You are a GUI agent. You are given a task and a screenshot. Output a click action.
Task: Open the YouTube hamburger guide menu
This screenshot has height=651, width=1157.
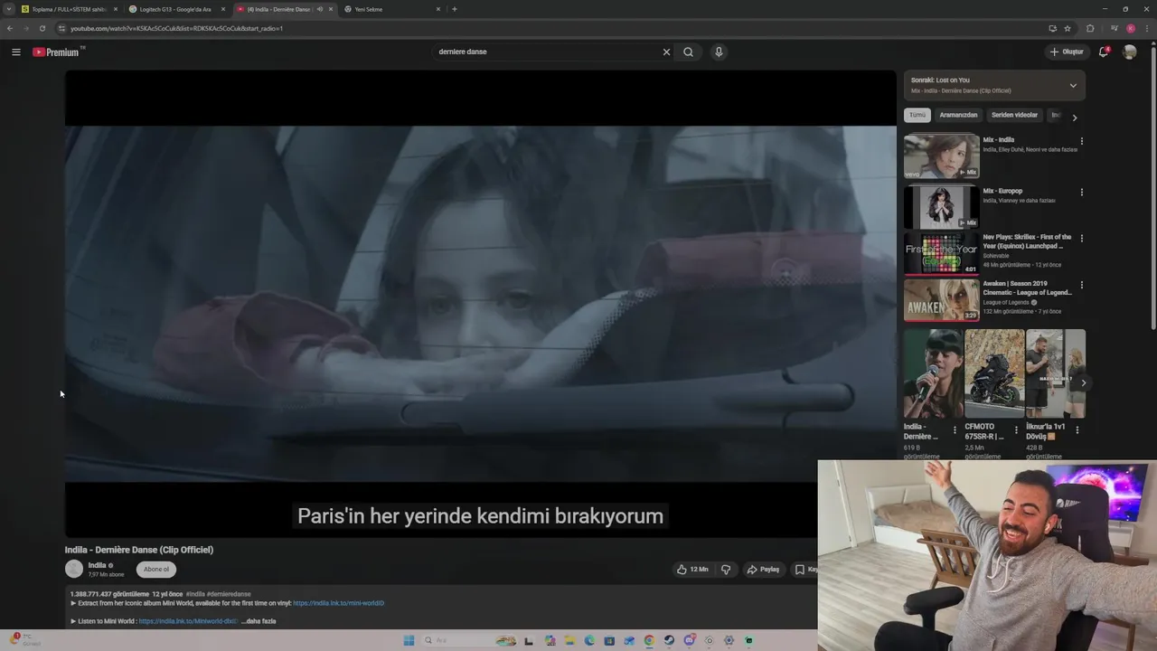tap(16, 52)
